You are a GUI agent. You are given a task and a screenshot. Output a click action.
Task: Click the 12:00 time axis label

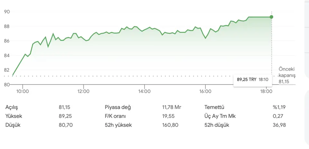(83, 91)
